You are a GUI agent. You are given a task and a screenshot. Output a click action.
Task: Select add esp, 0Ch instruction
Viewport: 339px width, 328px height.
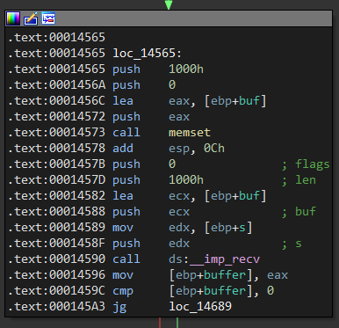(x=169, y=149)
